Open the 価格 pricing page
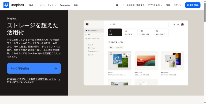The image size is (206, 104). coord(76,5)
